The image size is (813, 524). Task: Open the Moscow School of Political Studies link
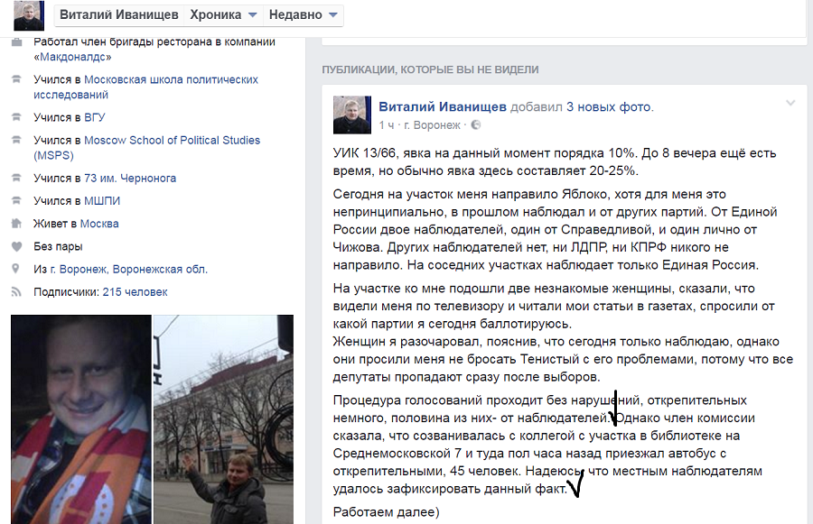146,148
